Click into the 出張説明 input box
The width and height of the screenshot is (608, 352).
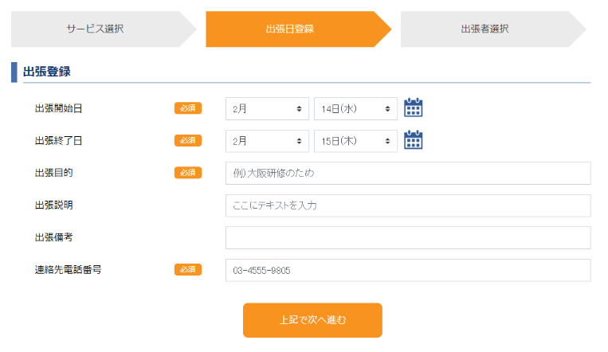tap(408, 205)
